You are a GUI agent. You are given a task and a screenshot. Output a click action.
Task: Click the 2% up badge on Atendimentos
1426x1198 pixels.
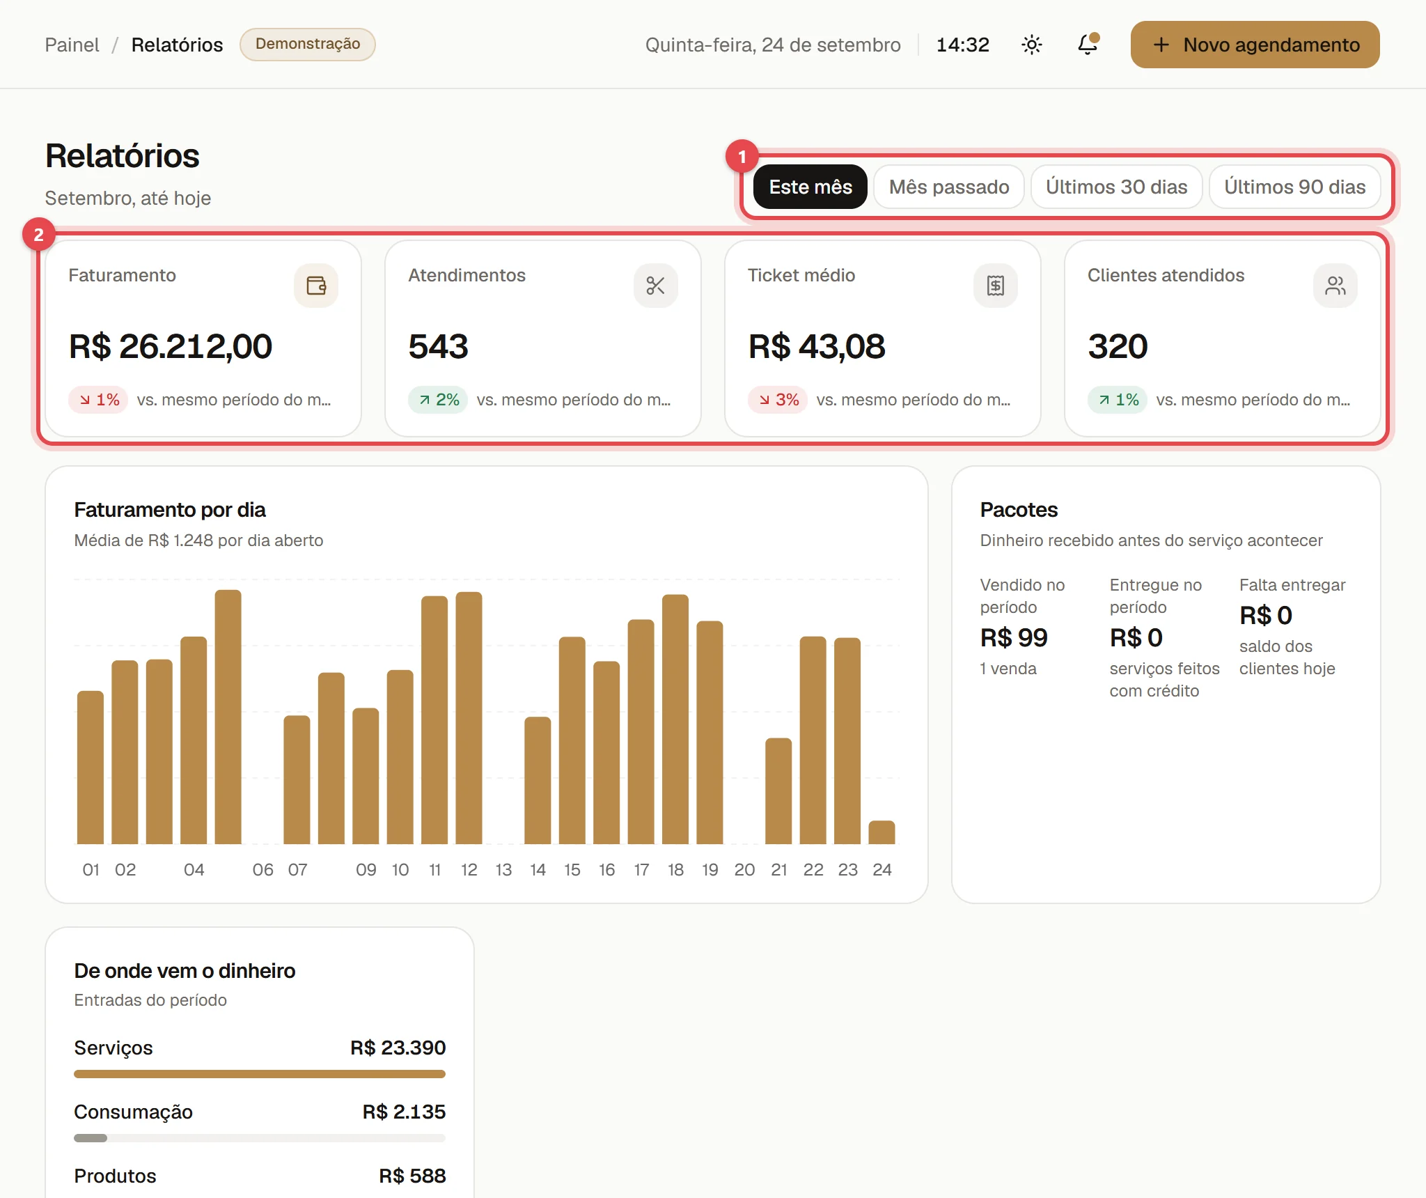(438, 400)
